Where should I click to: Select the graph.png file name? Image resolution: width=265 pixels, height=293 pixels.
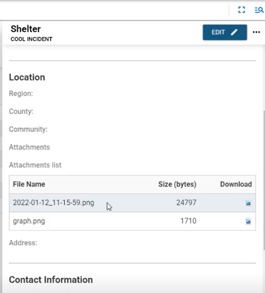click(29, 221)
